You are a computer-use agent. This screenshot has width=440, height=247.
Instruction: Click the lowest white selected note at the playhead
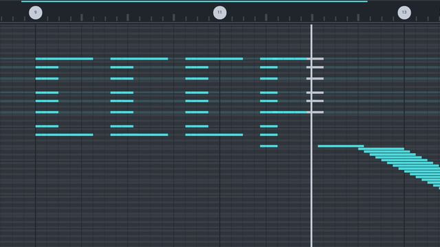click(x=315, y=113)
